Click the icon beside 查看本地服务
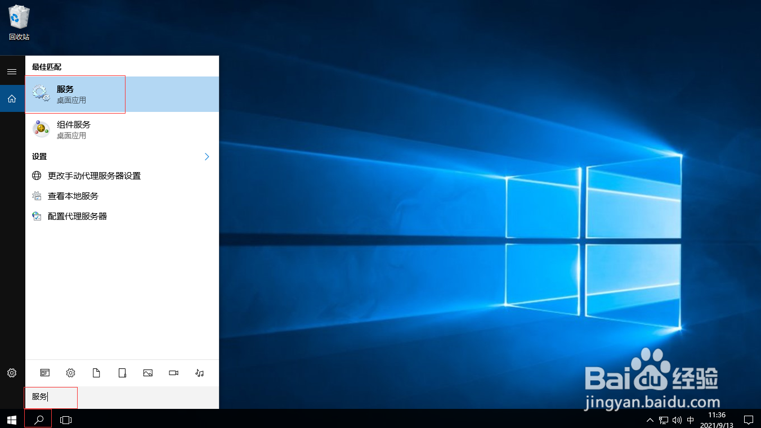Screen dimensions: 761x428 pyautogui.click(x=37, y=196)
